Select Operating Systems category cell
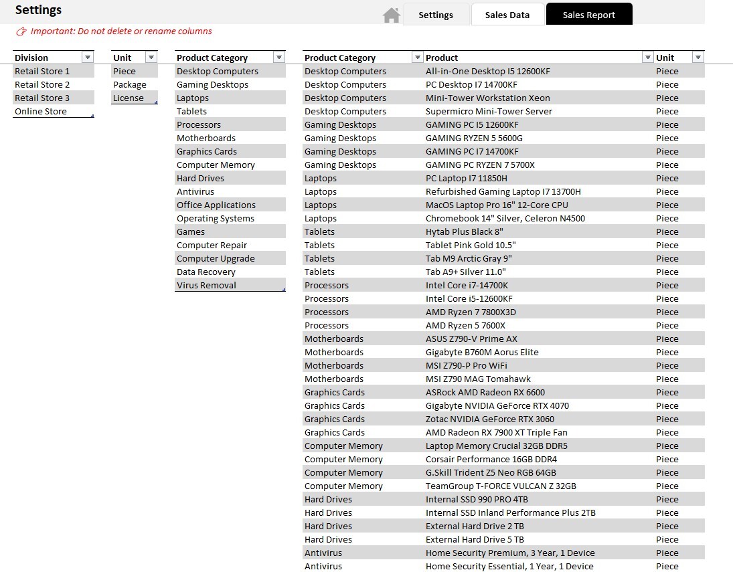 230,218
